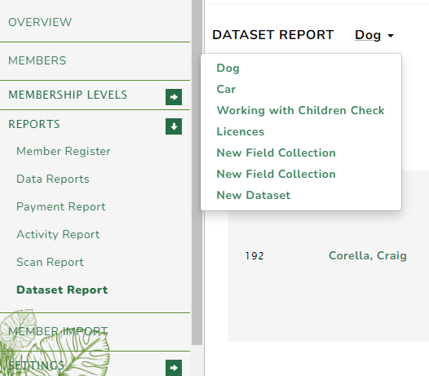The height and width of the screenshot is (376, 429).
Task: Collapse Reports section arrow icon
Action: point(174,126)
